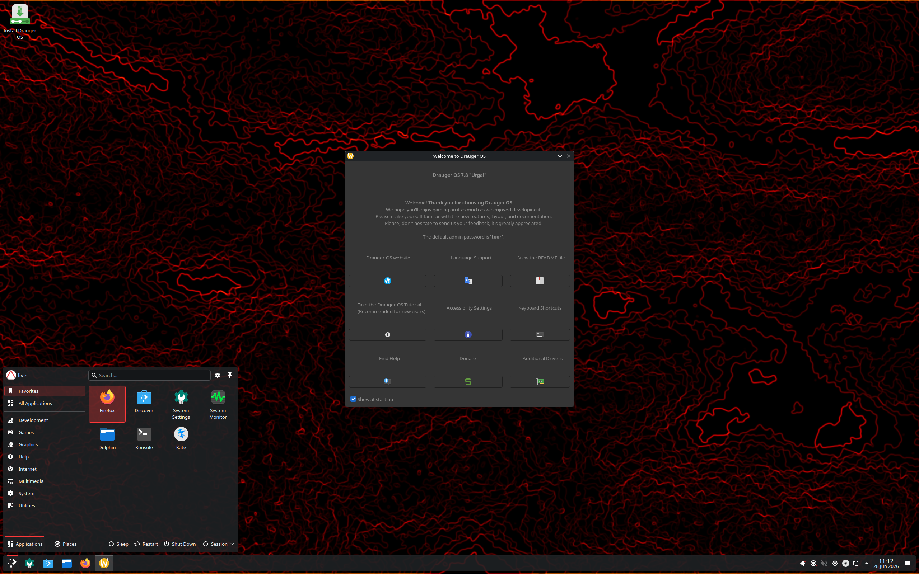Click the Find Help button
Image resolution: width=919 pixels, height=574 pixels.
[x=387, y=381]
